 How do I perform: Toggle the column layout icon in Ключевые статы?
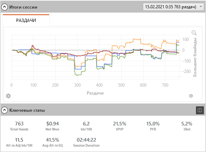click(x=200, y=110)
